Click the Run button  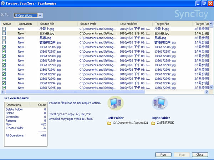click(x=163, y=155)
